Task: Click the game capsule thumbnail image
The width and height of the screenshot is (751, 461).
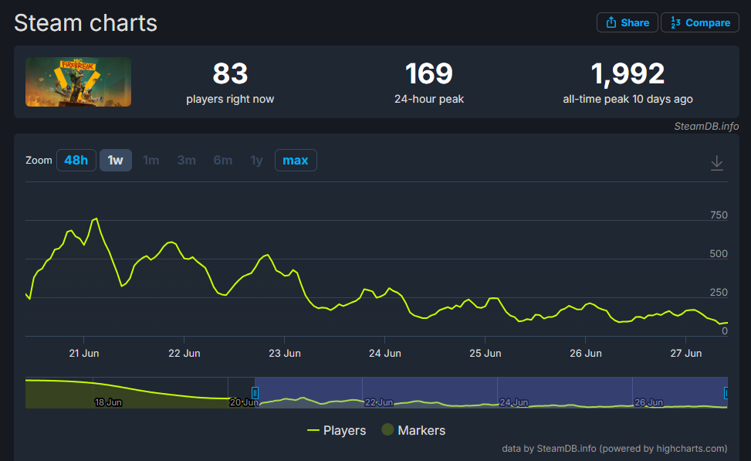Action: (78, 82)
